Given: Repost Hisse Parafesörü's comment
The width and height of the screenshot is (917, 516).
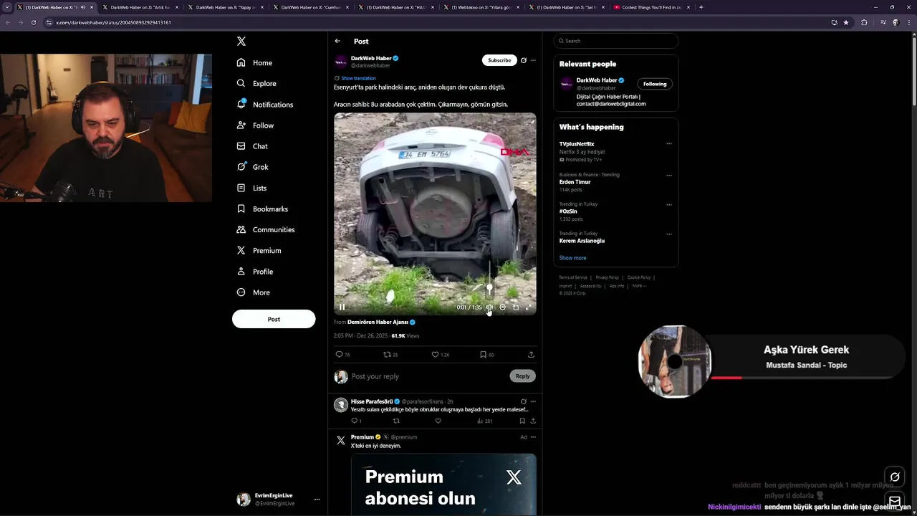Looking at the screenshot, I should click(x=396, y=421).
